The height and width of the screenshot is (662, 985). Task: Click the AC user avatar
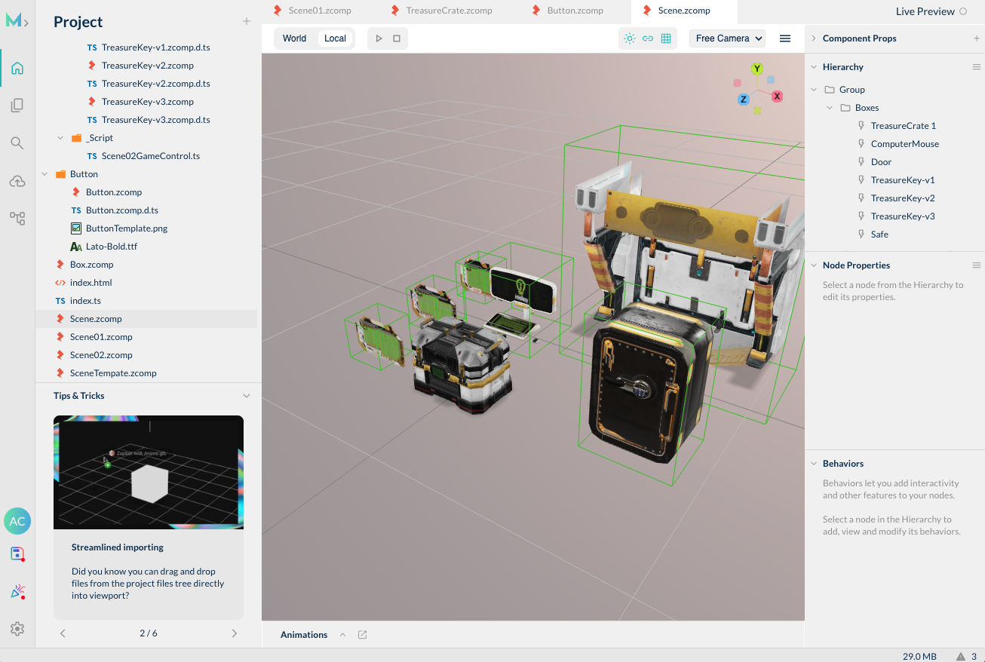point(17,521)
